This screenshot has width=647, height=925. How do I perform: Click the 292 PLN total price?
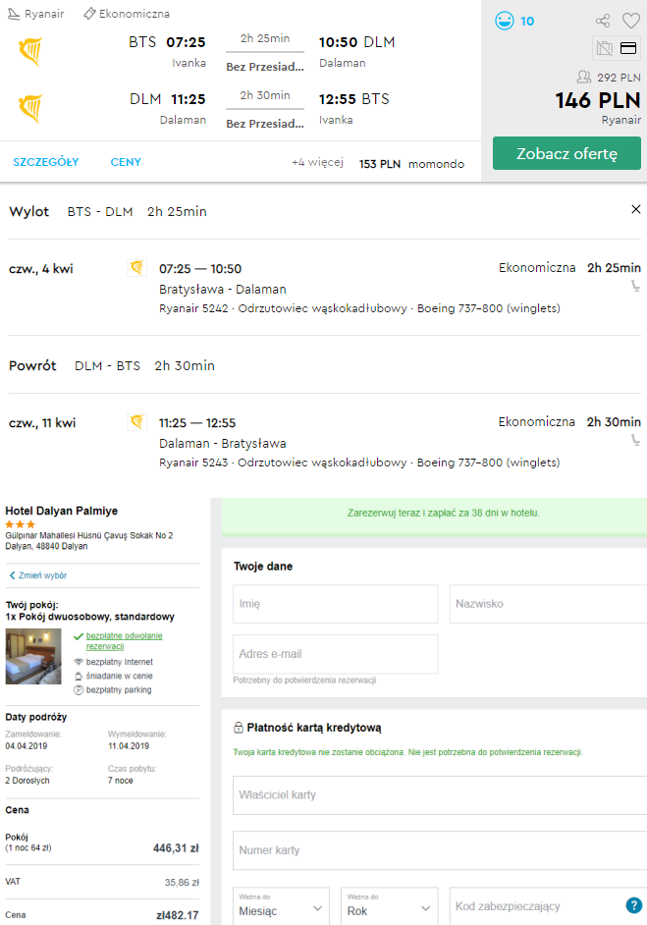(619, 78)
